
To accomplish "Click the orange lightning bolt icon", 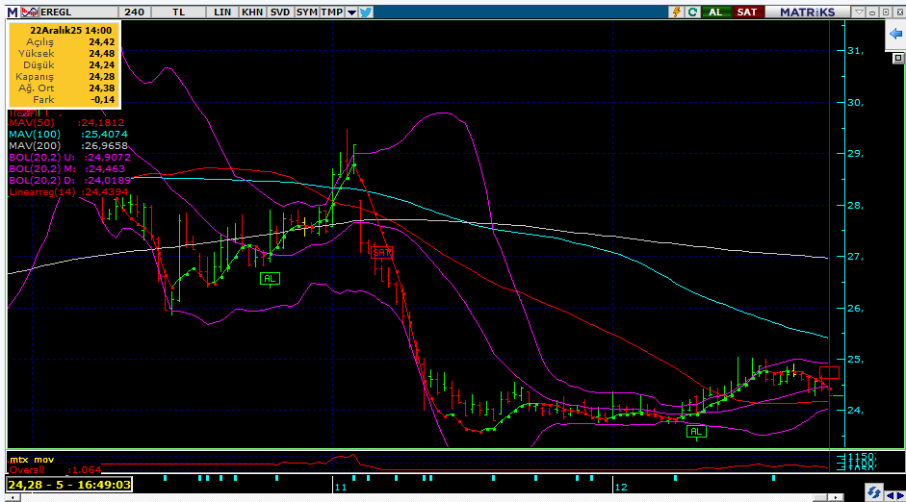I will coord(677,12).
